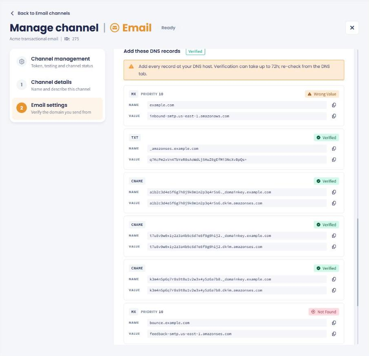Select the _amazonses.example.com name text
The height and width of the screenshot is (356, 369).
coord(174,149)
